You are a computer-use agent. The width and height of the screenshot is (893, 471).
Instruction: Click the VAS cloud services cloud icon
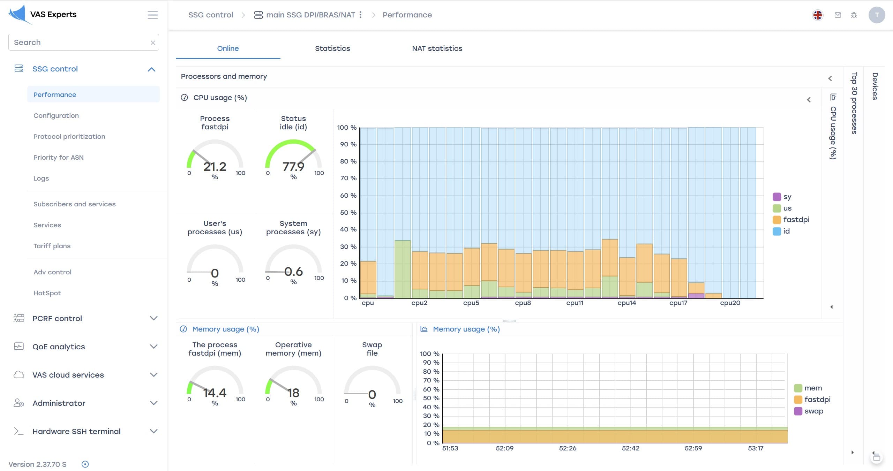(x=19, y=374)
